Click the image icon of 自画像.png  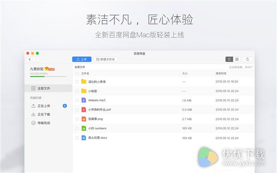[84, 119]
